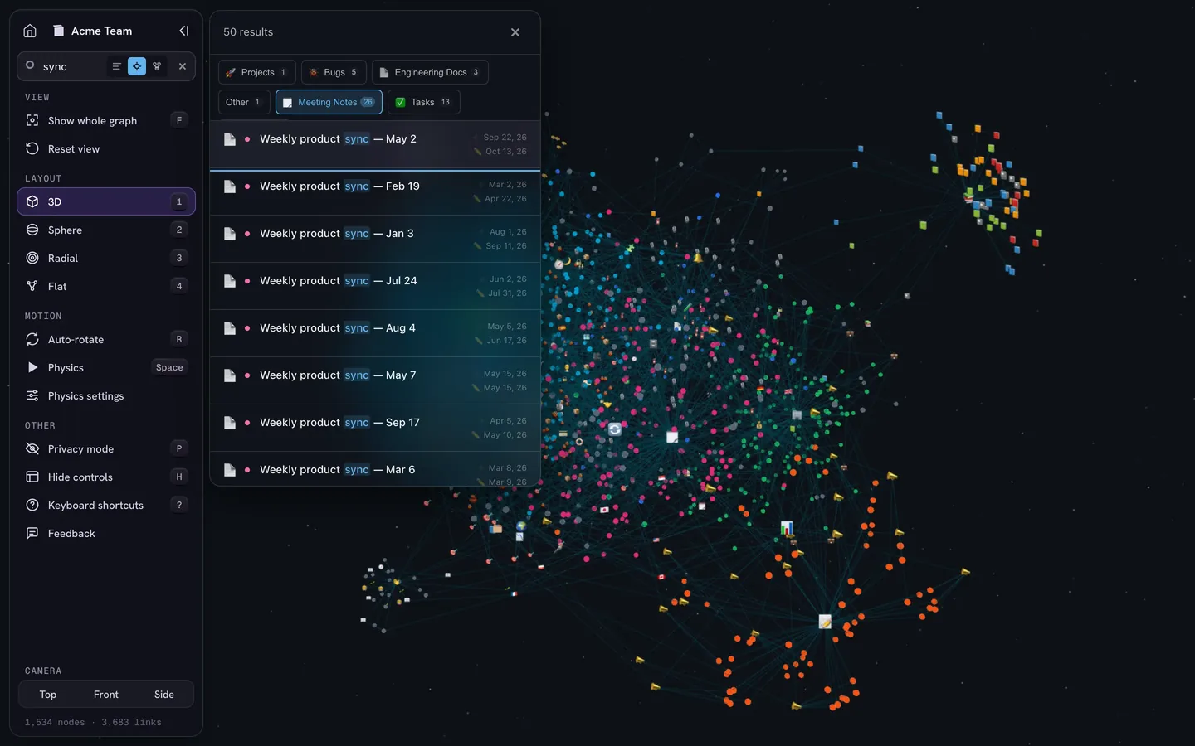Enable Privacy mode
The height and width of the screenshot is (746, 1195).
[106, 448]
